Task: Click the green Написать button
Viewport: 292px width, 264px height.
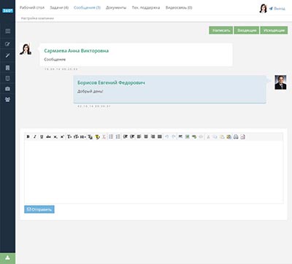Action: (221, 31)
